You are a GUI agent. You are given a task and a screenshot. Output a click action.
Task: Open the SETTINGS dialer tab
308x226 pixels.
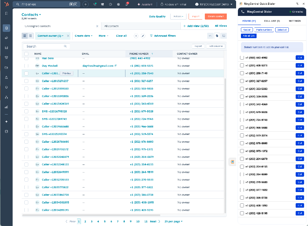pos(295,21)
